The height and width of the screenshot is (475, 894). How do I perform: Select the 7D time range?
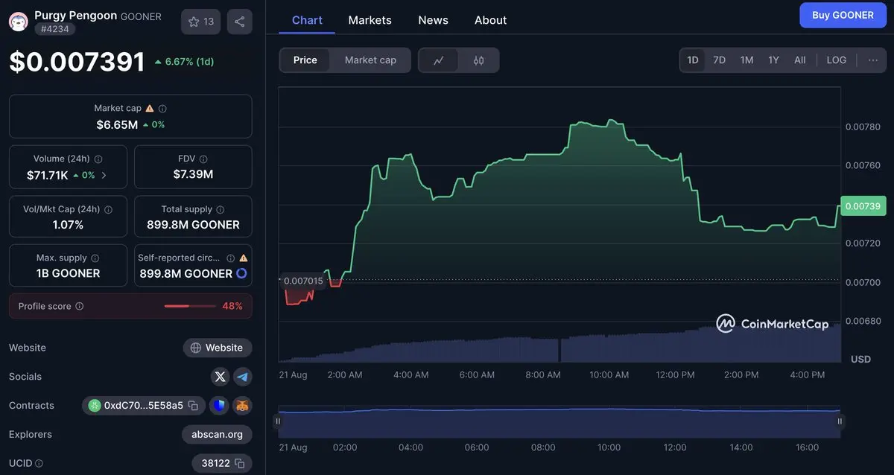719,60
